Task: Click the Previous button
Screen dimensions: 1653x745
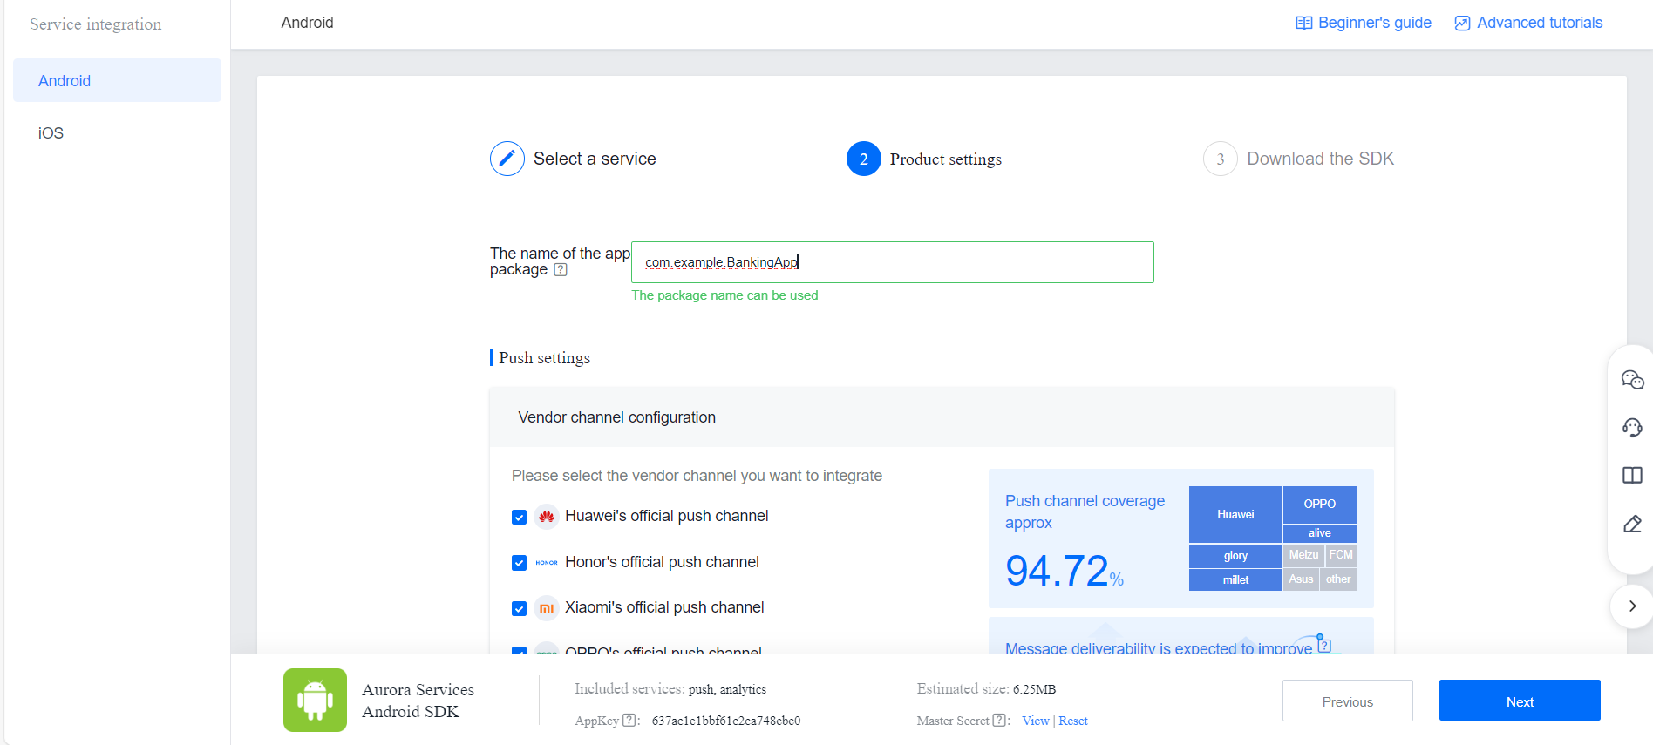Action: (1348, 701)
